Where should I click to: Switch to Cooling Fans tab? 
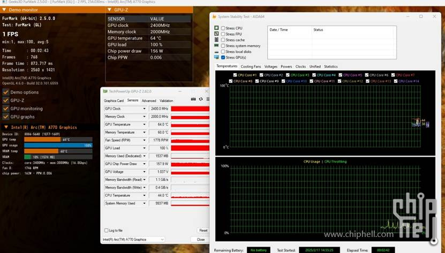[x=251, y=67]
